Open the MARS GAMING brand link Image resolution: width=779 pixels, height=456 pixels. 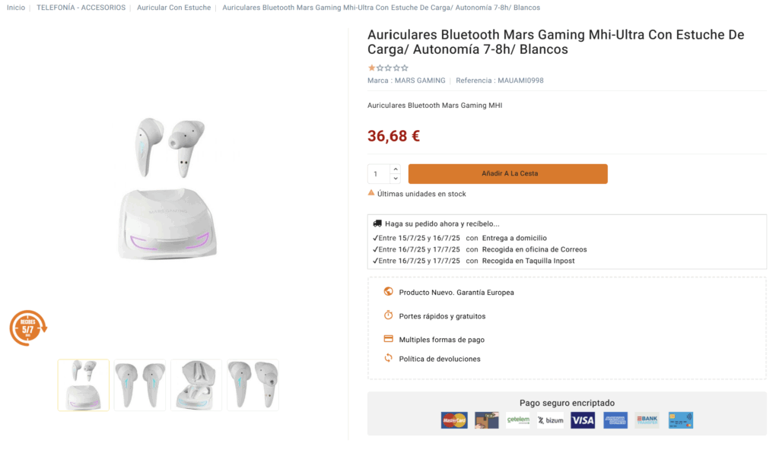418,81
